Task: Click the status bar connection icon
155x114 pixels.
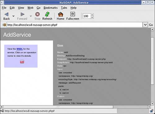Action: click(x=2, y=111)
